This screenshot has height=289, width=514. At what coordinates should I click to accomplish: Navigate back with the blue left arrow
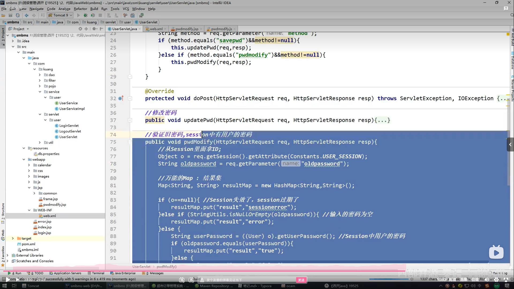click(x=27, y=15)
